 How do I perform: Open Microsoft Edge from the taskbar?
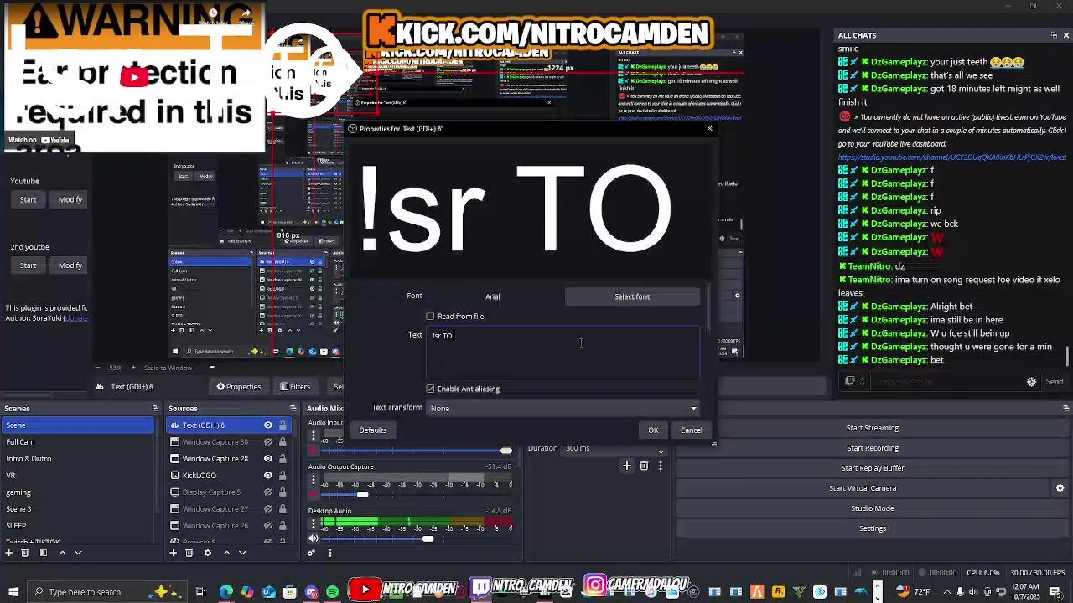point(226,592)
